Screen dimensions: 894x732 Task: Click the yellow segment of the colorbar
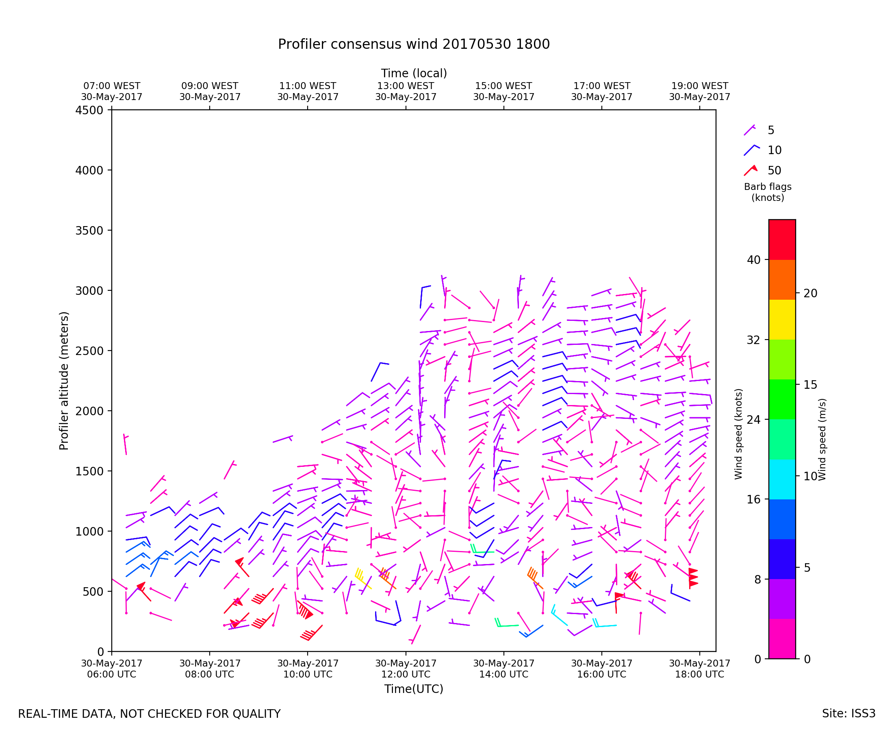click(782, 320)
